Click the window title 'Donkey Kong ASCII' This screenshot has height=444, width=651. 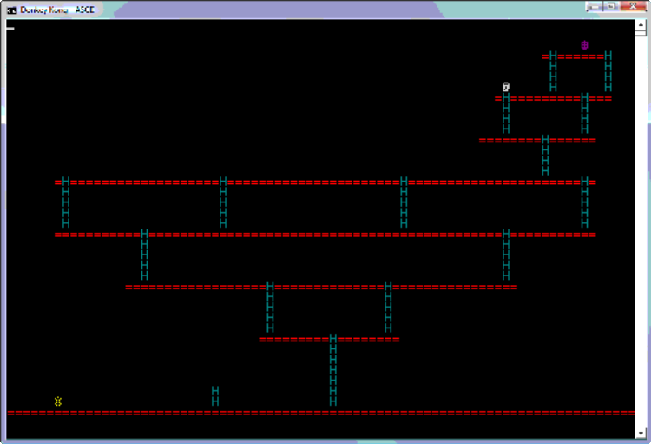57,10
